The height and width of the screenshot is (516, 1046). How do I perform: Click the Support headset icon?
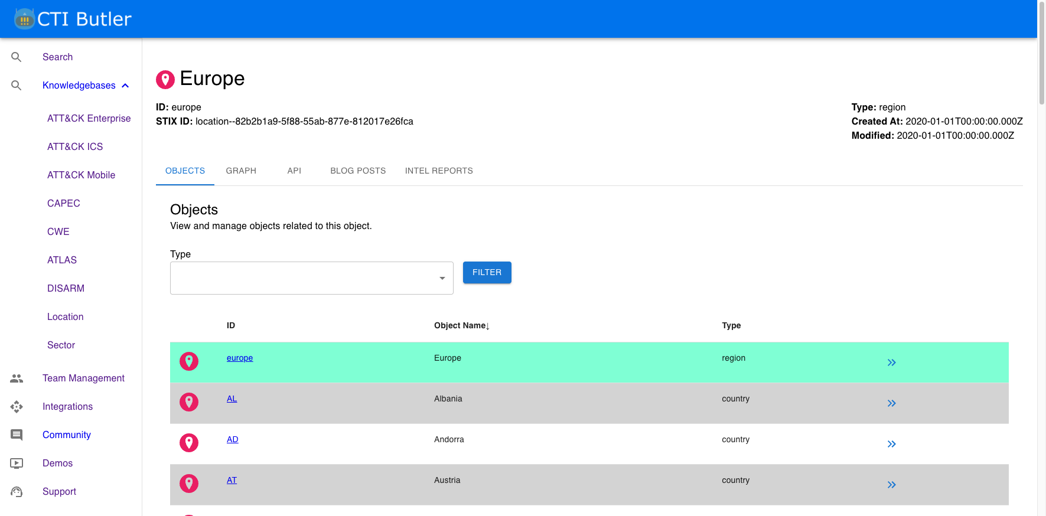(x=17, y=492)
